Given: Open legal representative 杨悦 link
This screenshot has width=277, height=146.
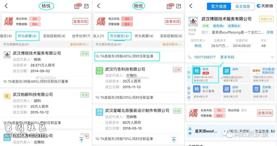Looking at the screenshot, I should pos(198,46).
